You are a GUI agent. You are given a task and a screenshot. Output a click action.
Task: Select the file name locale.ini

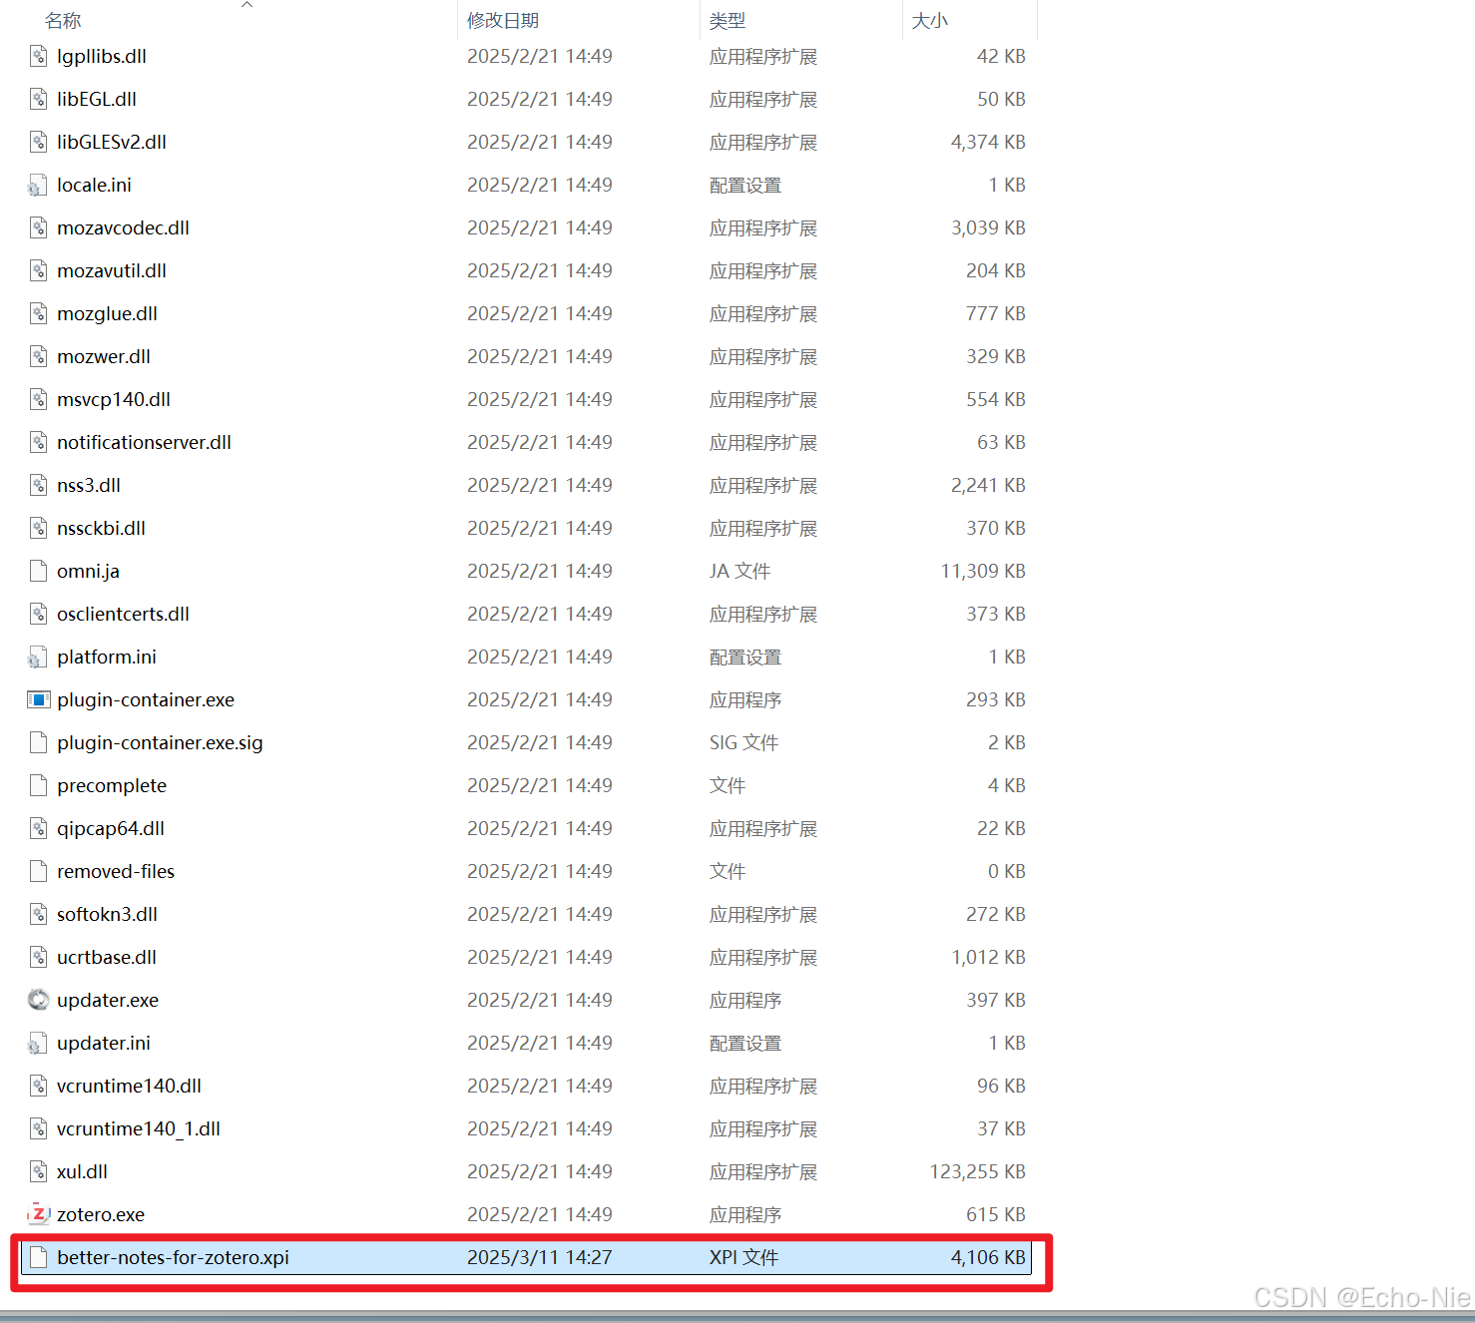tap(94, 185)
